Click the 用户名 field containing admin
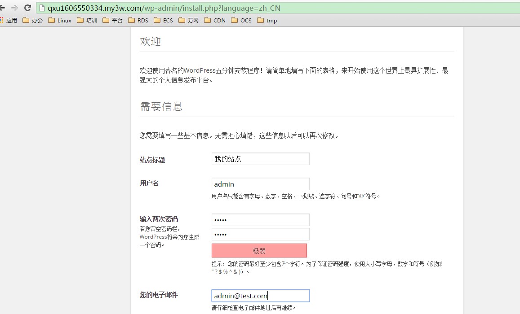This screenshot has width=520, height=314. tap(260, 184)
